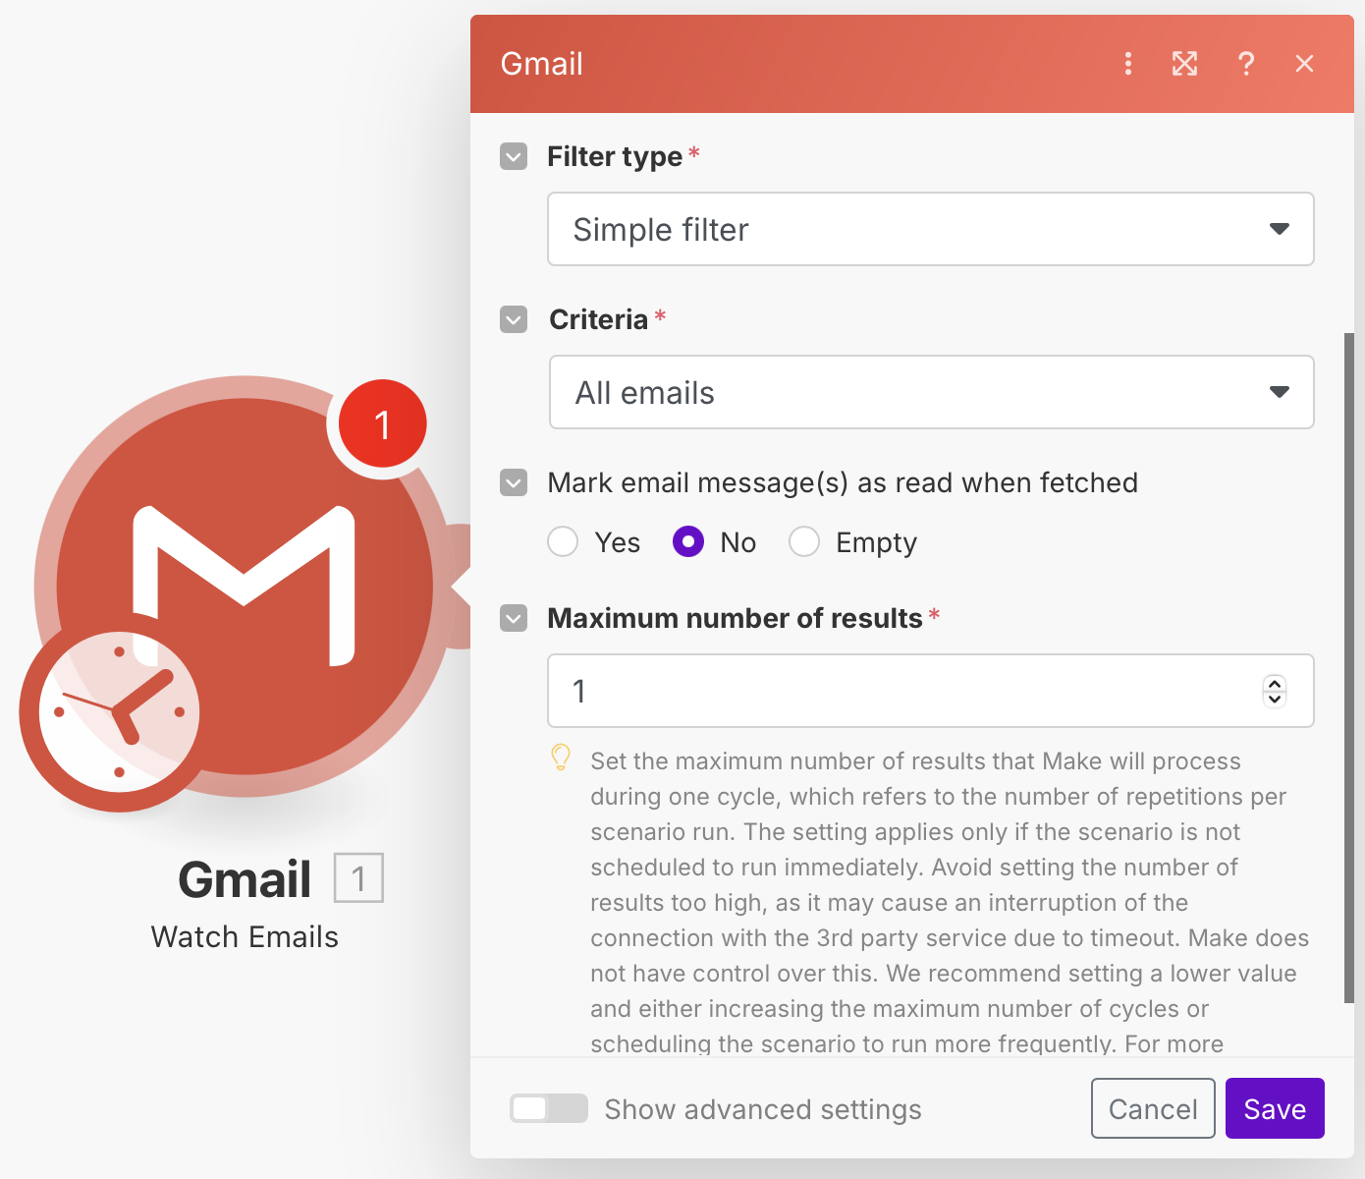Open the Simple filter dropdown
The width and height of the screenshot is (1365, 1179).
click(930, 229)
